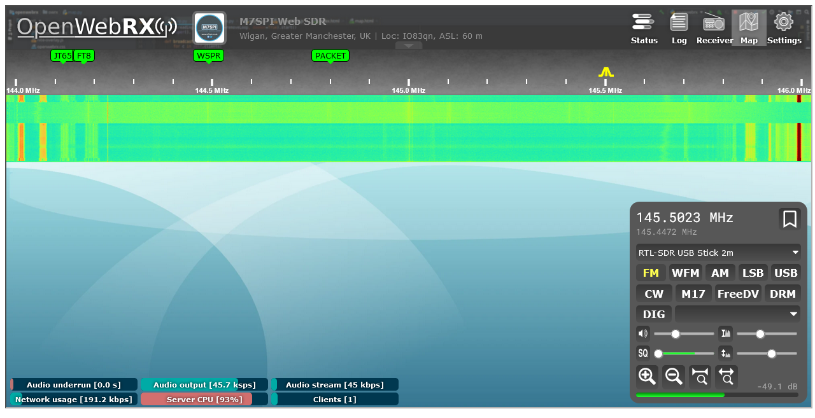Click the zoom out magnifier icon

(x=674, y=377)
